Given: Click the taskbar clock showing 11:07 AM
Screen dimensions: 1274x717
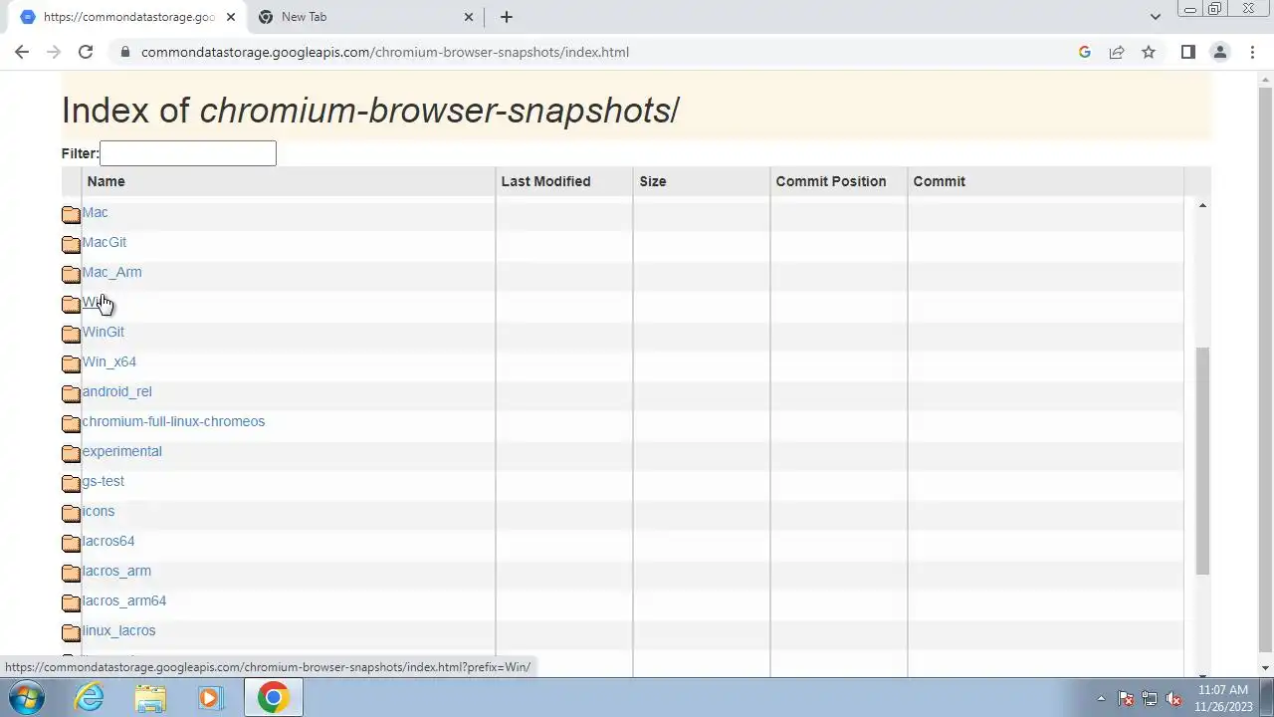Looking at the screenshot, I should point(1223,698).
